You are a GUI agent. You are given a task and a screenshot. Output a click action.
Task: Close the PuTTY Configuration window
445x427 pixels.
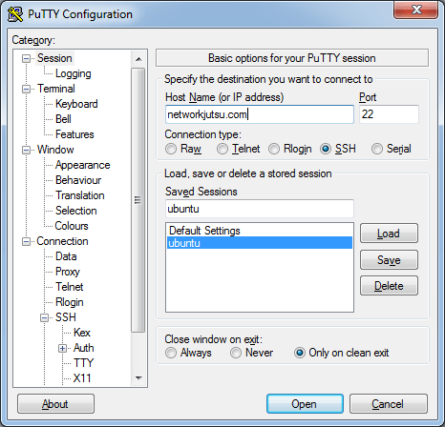point(416,10)
